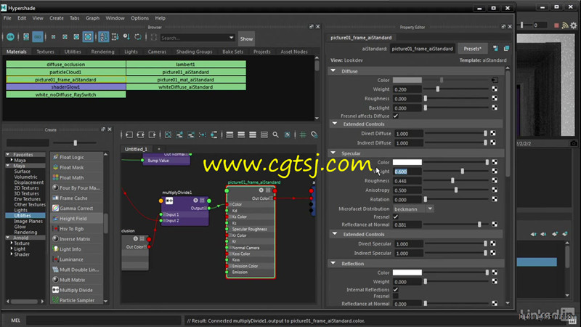
Task: Click the Diffuse Color gray swatch
Action: (x=407, y=80)
